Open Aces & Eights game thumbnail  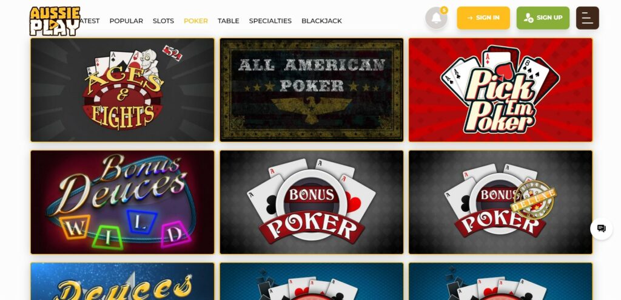coord(123,90)
